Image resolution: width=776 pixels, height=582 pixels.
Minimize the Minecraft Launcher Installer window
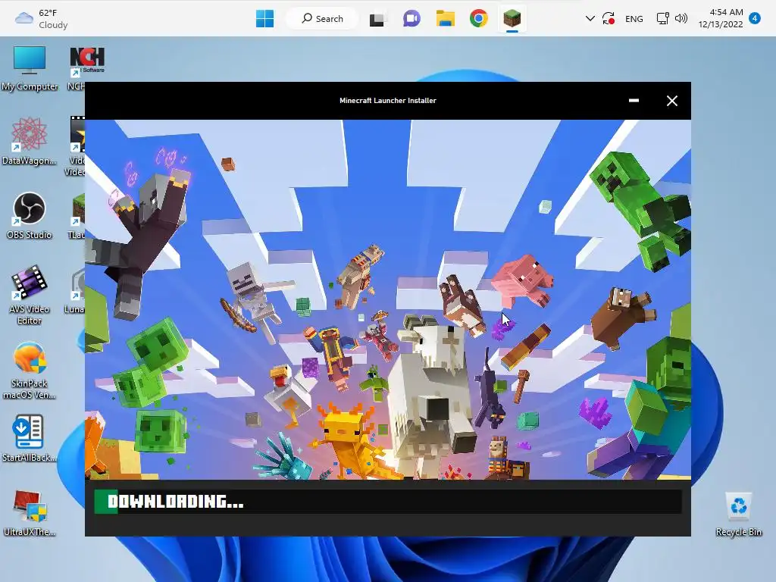634,101
